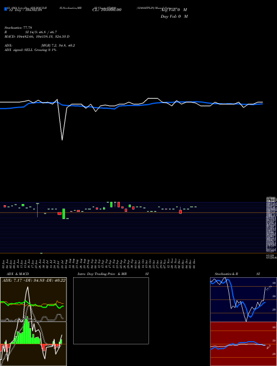Click the RSI 14/5: 46.8 / 46.7 reading
The image size is (277, 366).
coord(30,32)
